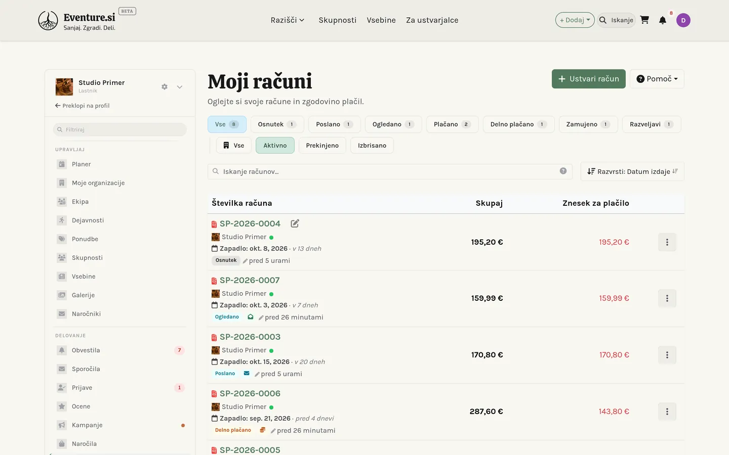Open the Razvrsti: Datum izdaje sort dropdown
Screen dimensions: 729x455
632,171
